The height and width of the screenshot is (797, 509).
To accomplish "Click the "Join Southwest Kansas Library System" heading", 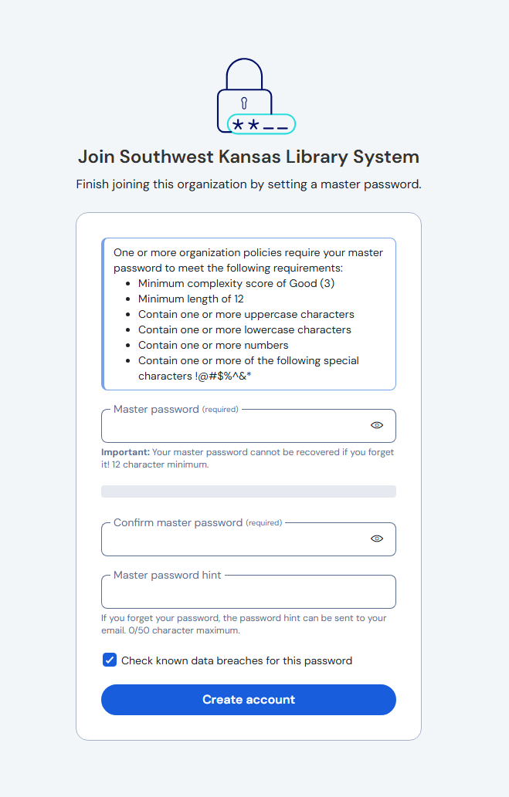I will point(249,157).
